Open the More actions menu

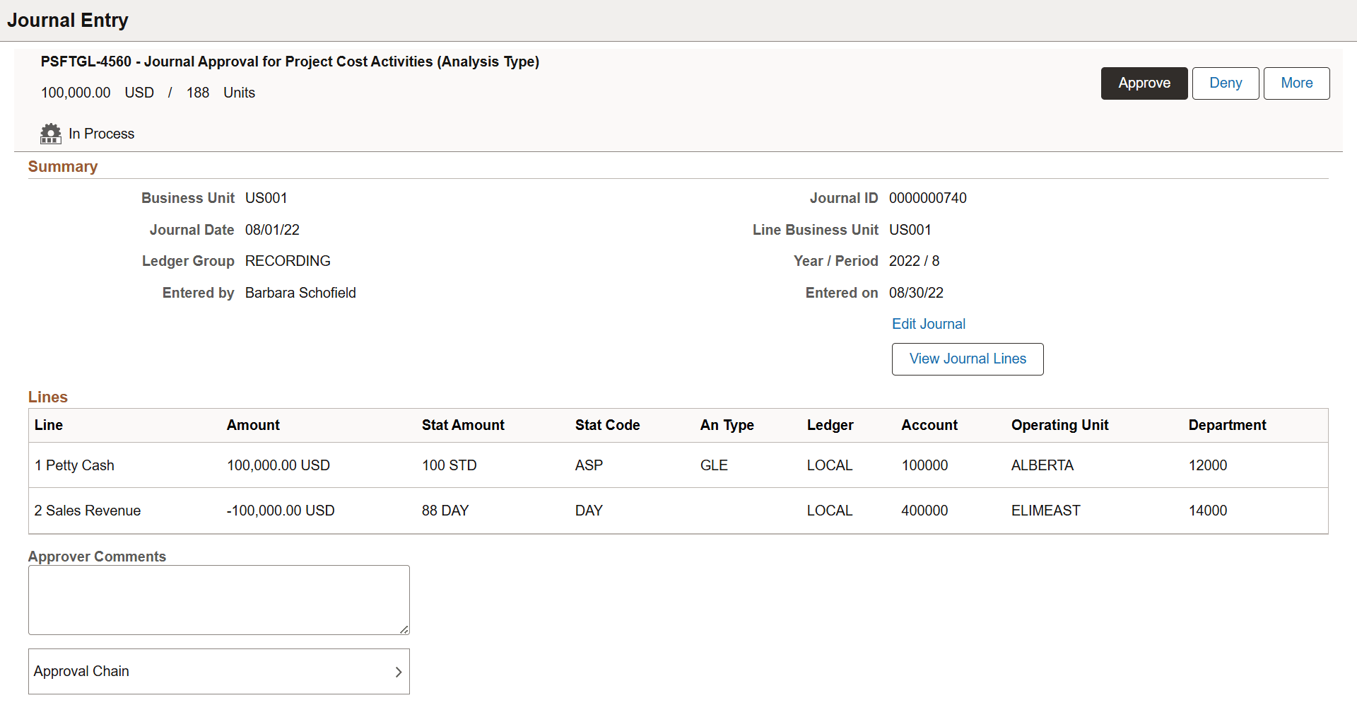(x=1296, y=83)
